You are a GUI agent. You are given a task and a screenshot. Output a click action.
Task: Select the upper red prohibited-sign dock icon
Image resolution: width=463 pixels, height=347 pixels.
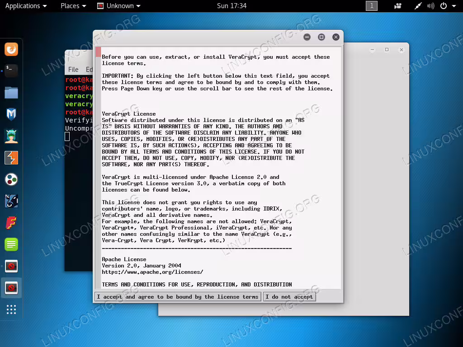click(x=11, y=266)
